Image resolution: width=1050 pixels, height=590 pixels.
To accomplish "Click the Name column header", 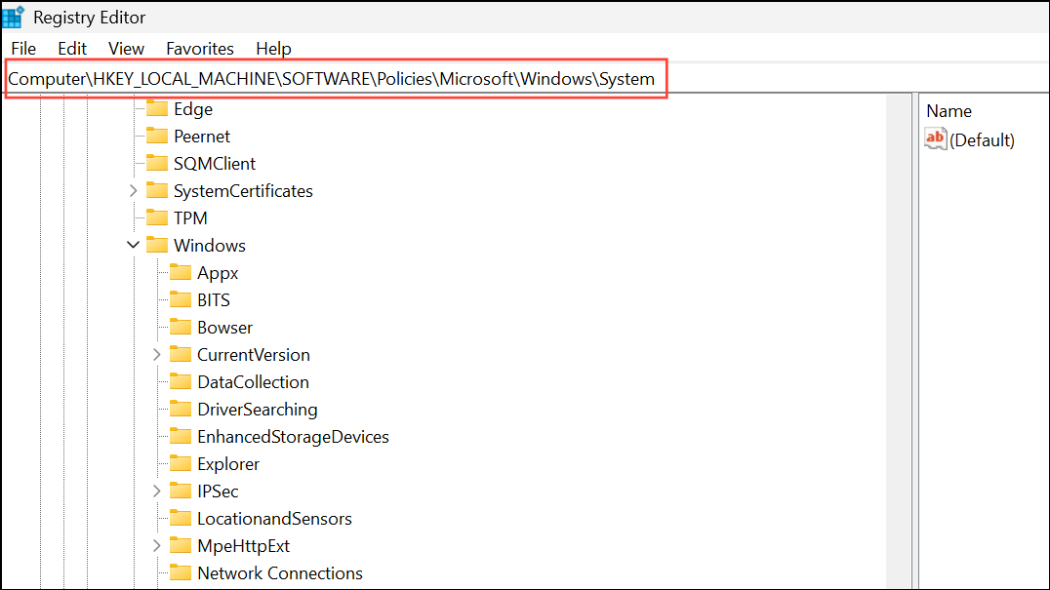I will coord(949,110).
